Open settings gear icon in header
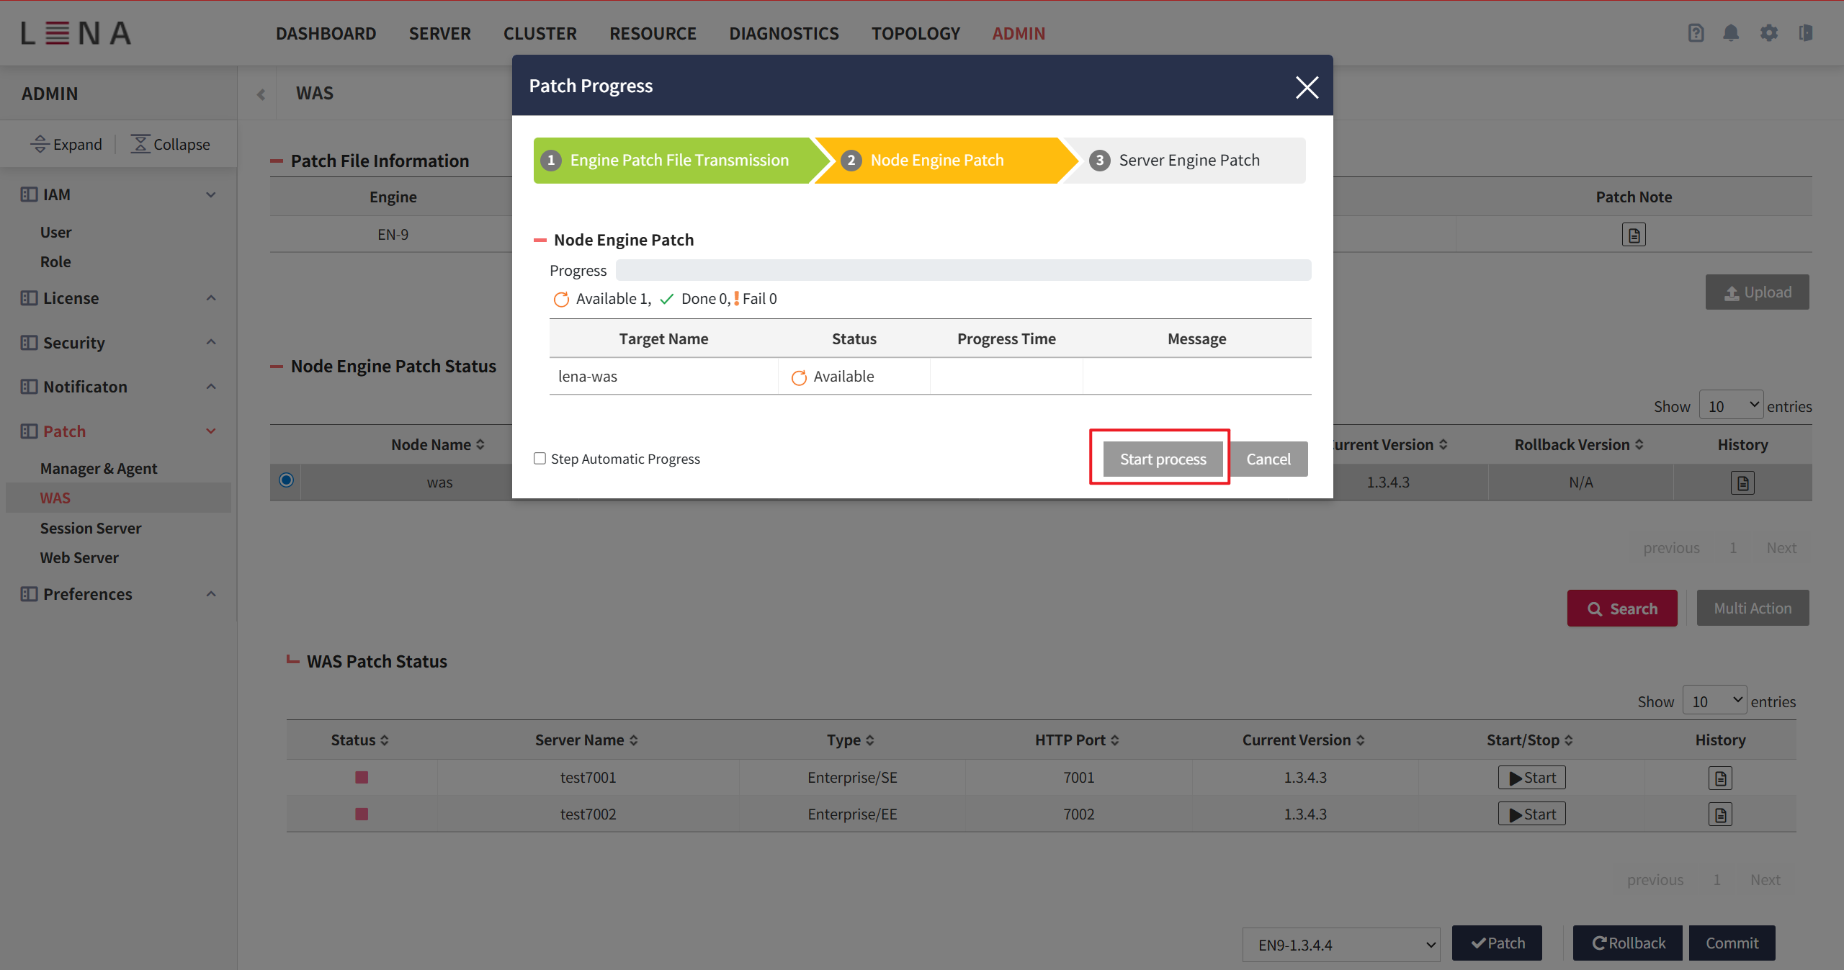Image resolution: width=1844 pixels, height=970 pixels. (1768, 33)
